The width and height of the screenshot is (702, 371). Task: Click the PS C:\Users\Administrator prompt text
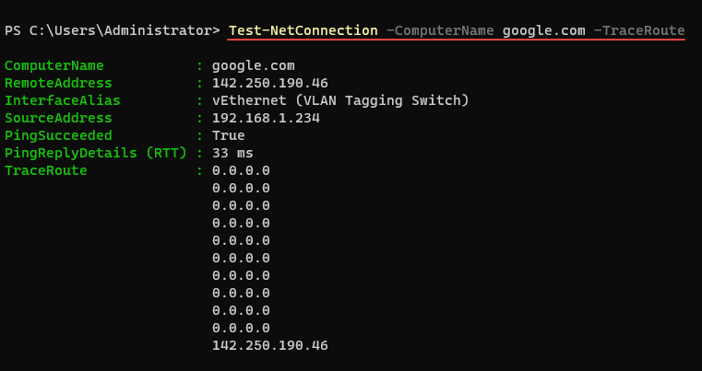pyautogui.click(x=112, y=30)
